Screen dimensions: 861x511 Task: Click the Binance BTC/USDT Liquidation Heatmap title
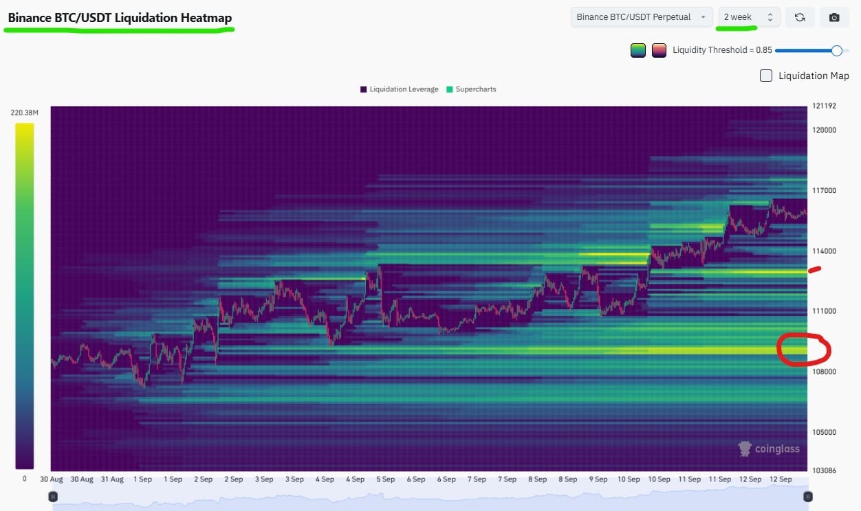120,18
